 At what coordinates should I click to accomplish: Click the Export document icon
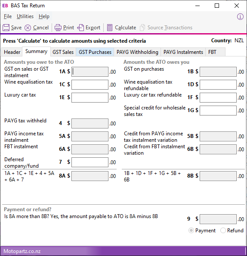[x=80, y=28]
